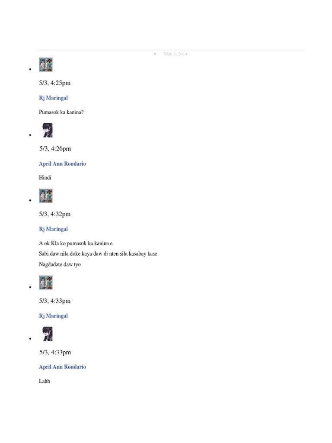The width and height of the screenshot is (332, 443).
Task: Select the line 'A ok Kla ko pumasok ka kanina e'
Action: coord(76,243)
